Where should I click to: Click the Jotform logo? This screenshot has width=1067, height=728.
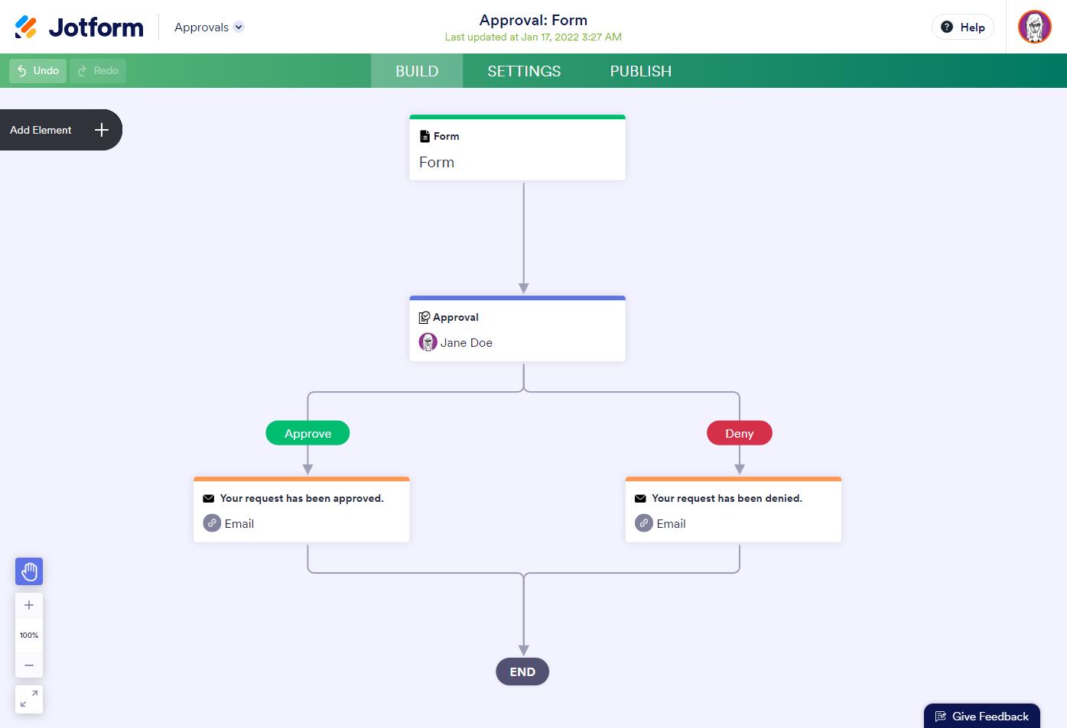tap(79, 28)
